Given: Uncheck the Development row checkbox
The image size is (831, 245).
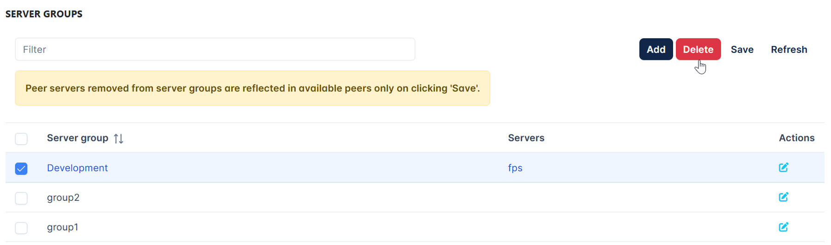Looking at the screenshot, I should 21,169.
